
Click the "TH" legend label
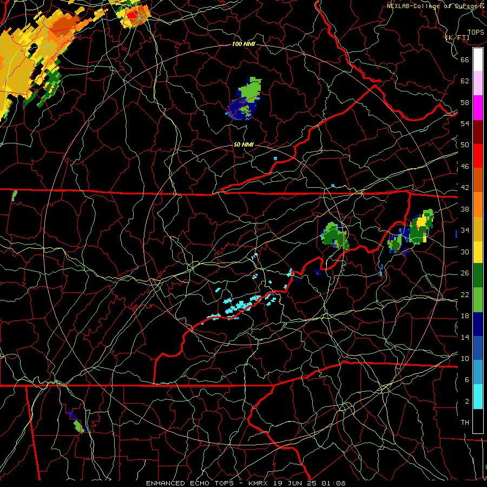[465, 423]
